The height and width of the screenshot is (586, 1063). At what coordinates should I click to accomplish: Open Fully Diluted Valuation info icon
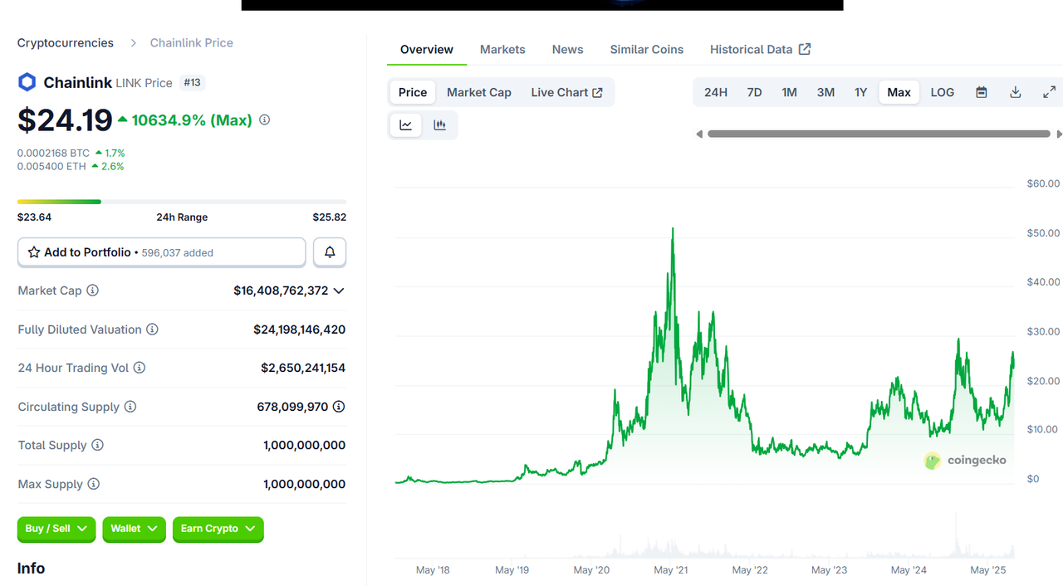coord(152,330)
